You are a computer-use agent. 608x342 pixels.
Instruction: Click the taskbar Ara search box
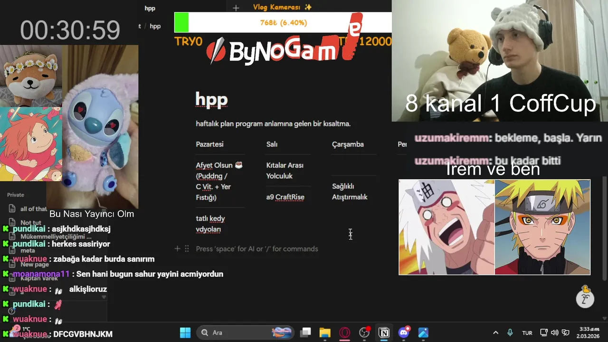pyautogui.click(x=246, y=332)
